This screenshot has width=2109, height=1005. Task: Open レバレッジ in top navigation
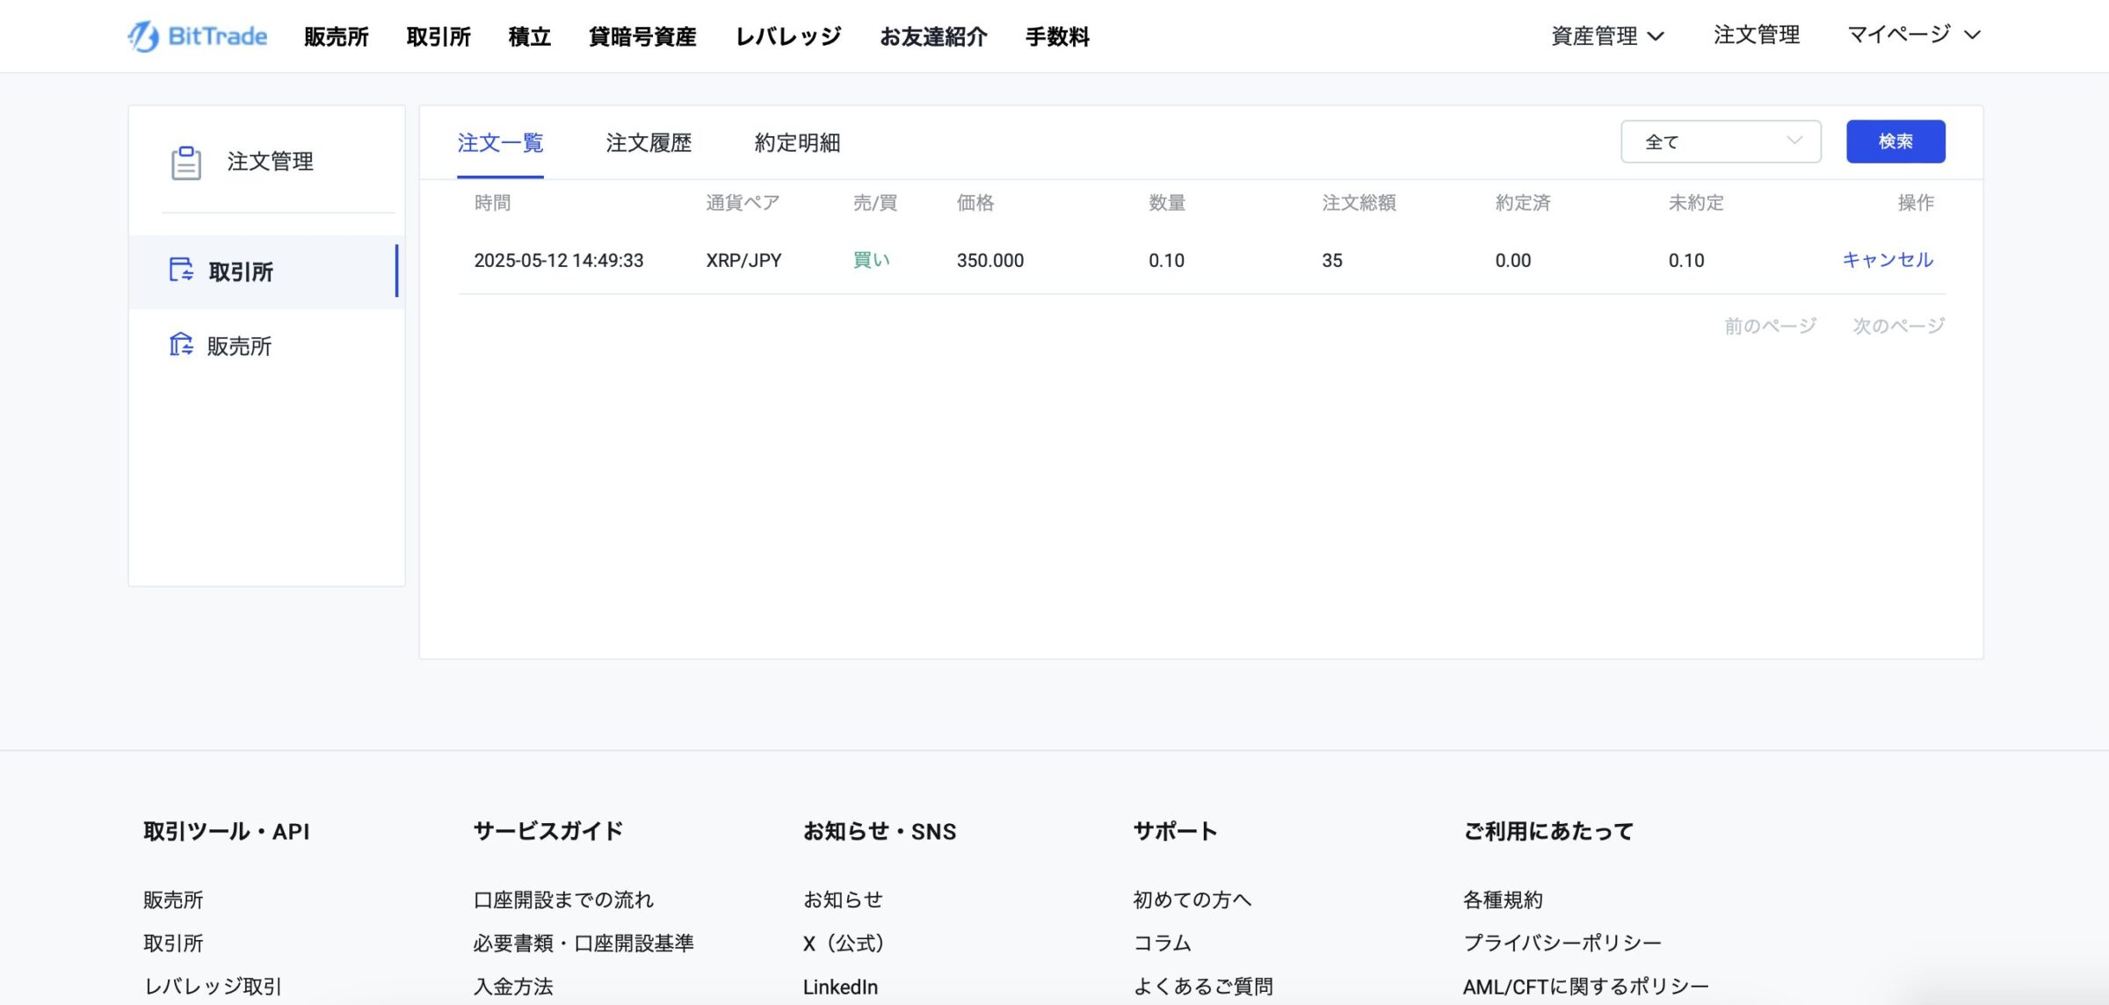(x=788, y=37)
